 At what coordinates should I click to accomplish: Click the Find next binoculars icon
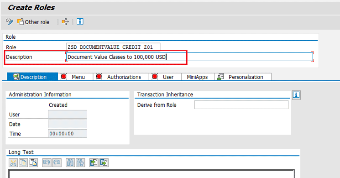tap(80, 162)
